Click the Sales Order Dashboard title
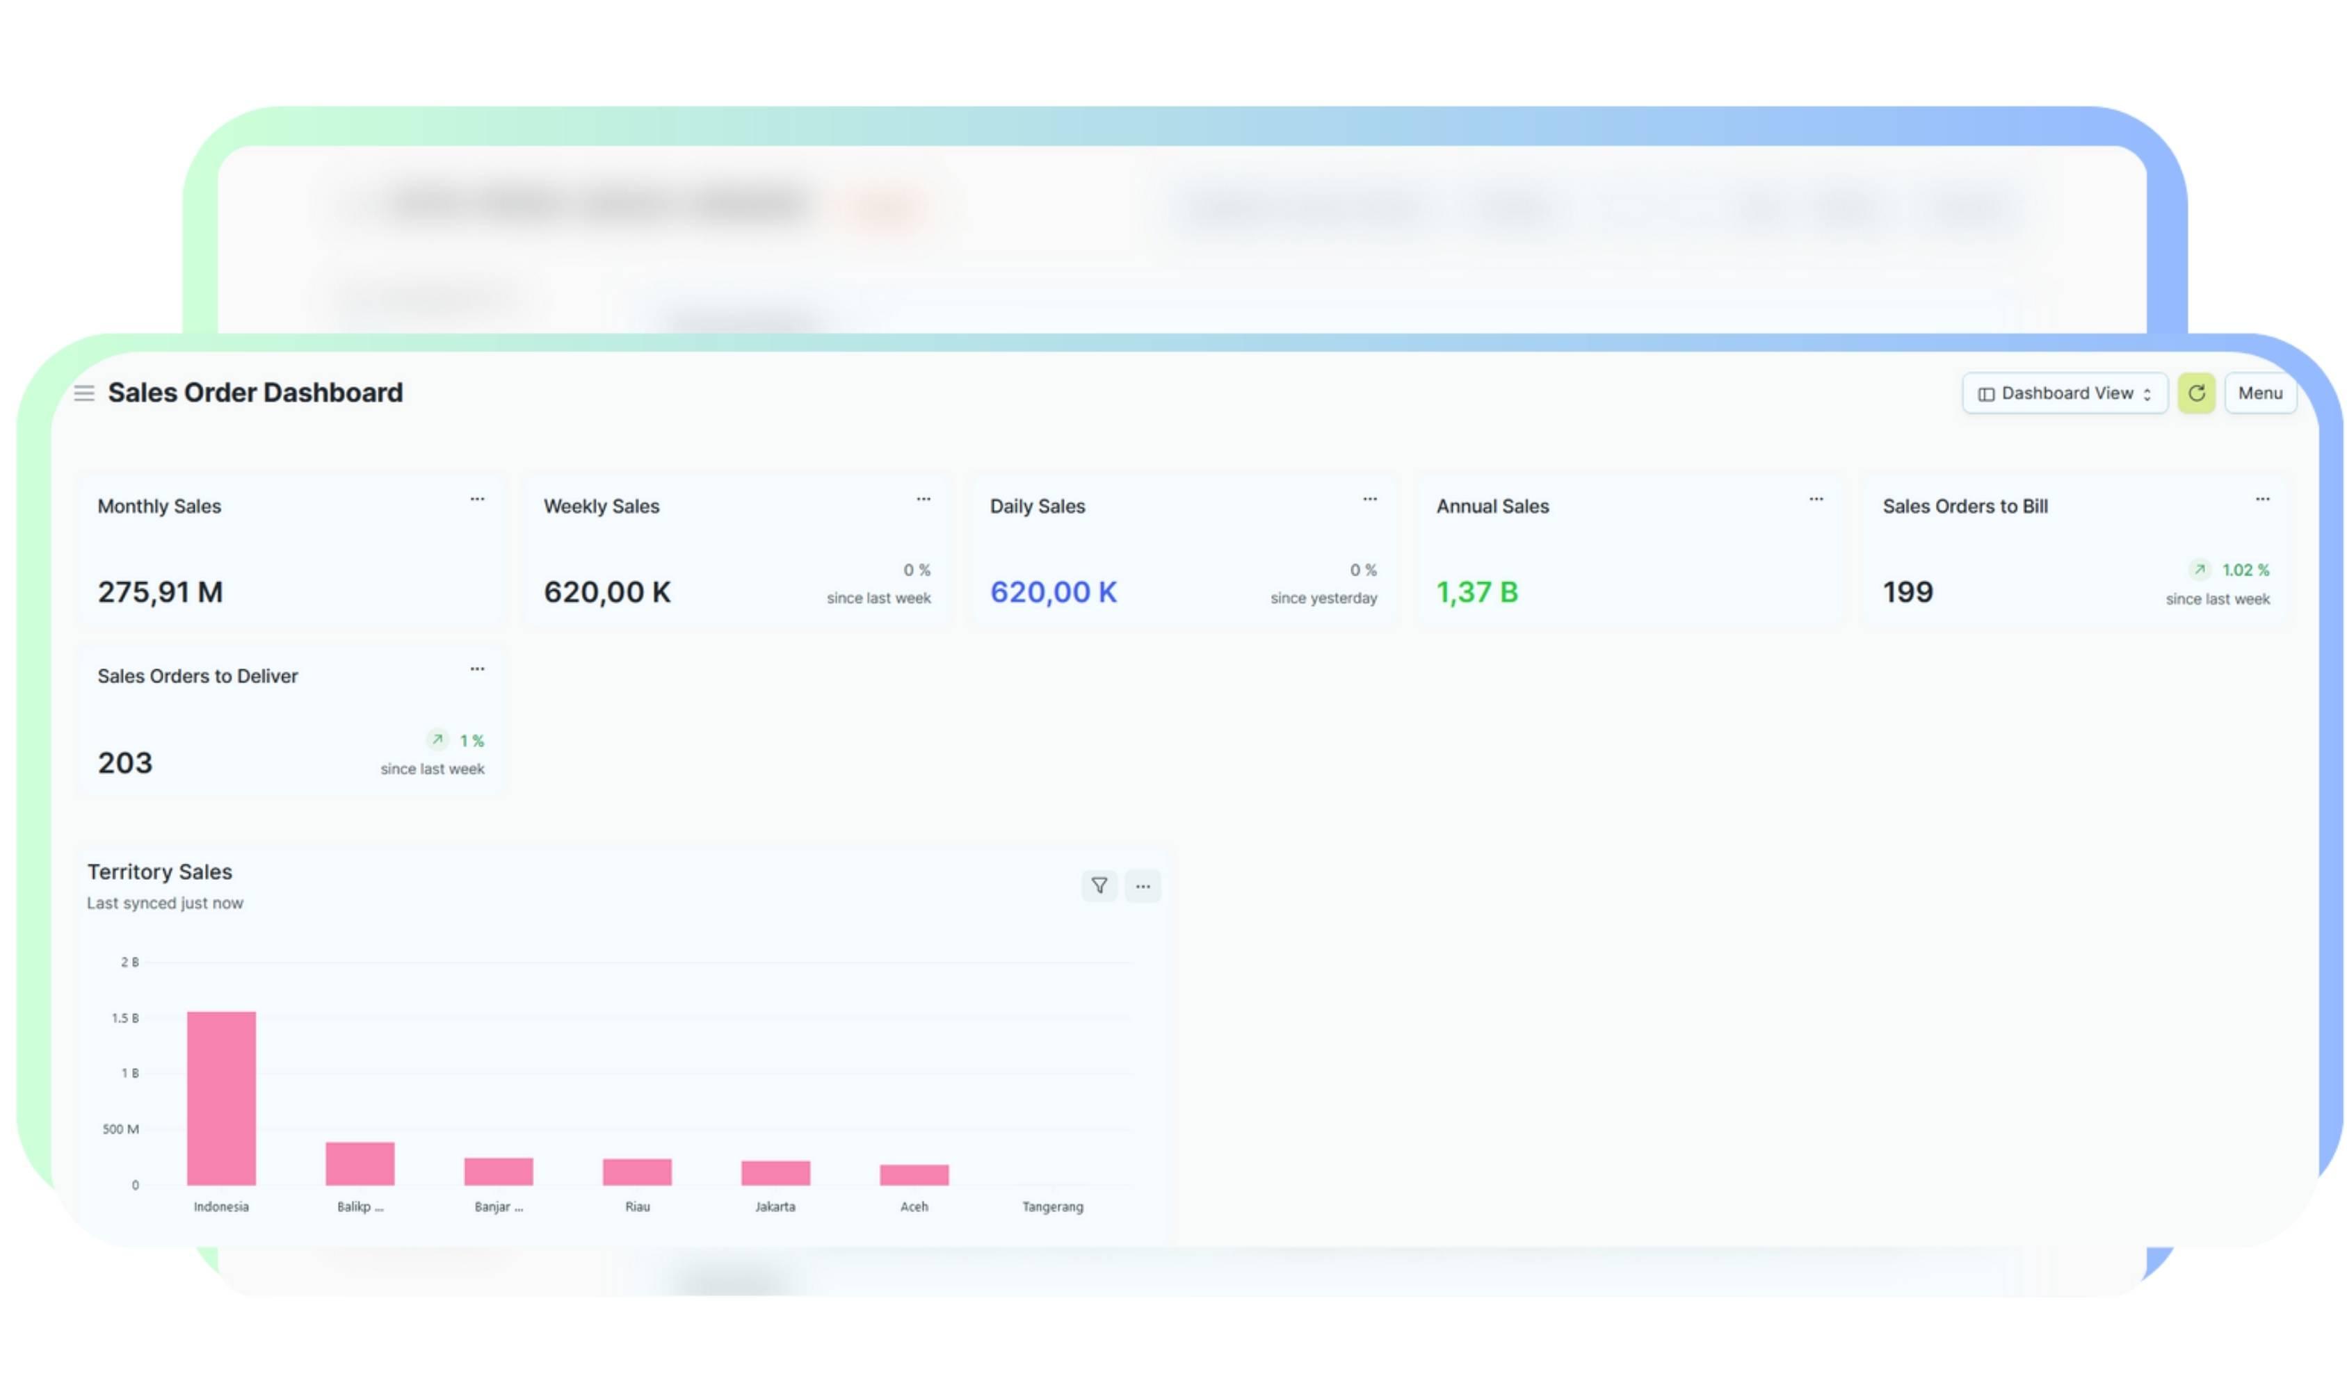The height and width of the screenshot is (1392, 2347). coord(255,392)
